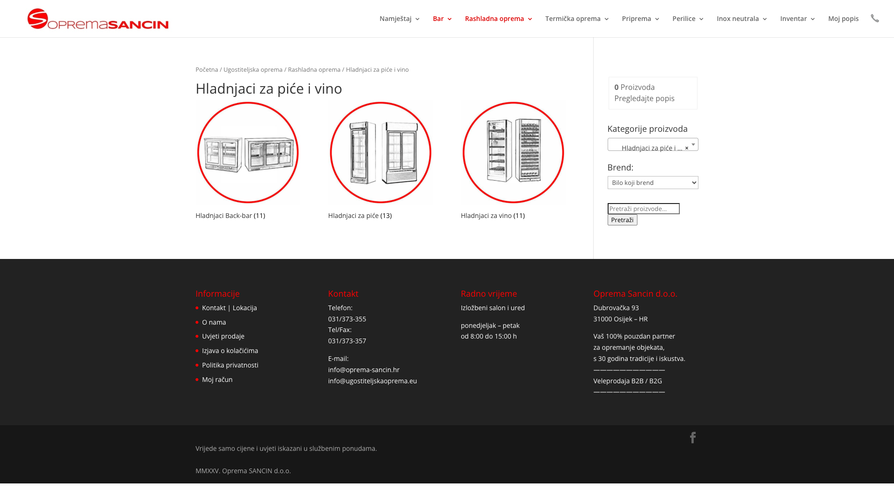Open the Uvjeti prodaje footer link
The image size is (894, 503).
[x=223, y=336]
